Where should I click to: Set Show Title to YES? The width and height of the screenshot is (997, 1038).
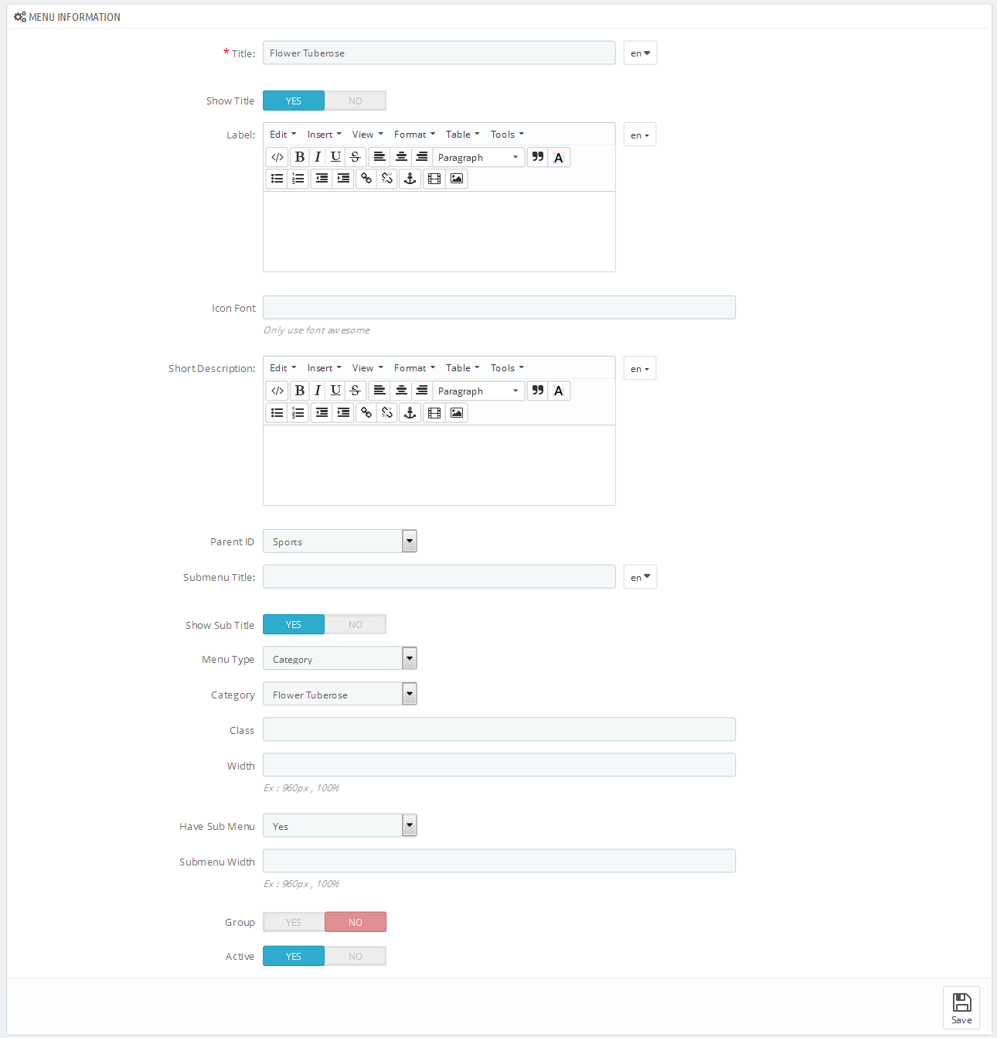(x=294, y=101)
